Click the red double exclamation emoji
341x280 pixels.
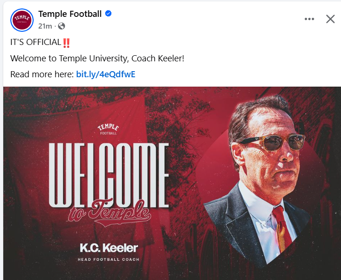point(66,43)
